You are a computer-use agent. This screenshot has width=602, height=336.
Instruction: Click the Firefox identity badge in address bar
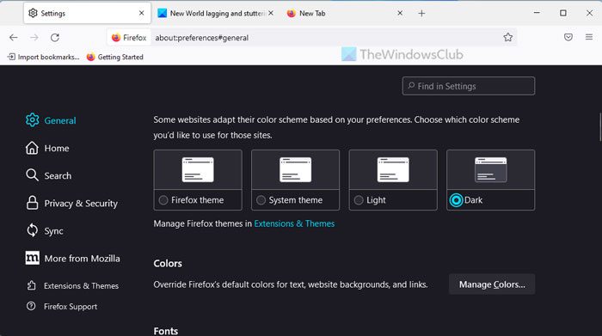[x=129, y=38]
